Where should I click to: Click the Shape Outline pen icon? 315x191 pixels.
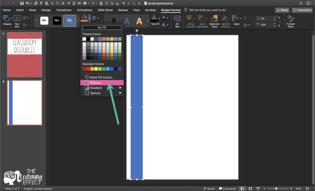pos(94,18)
